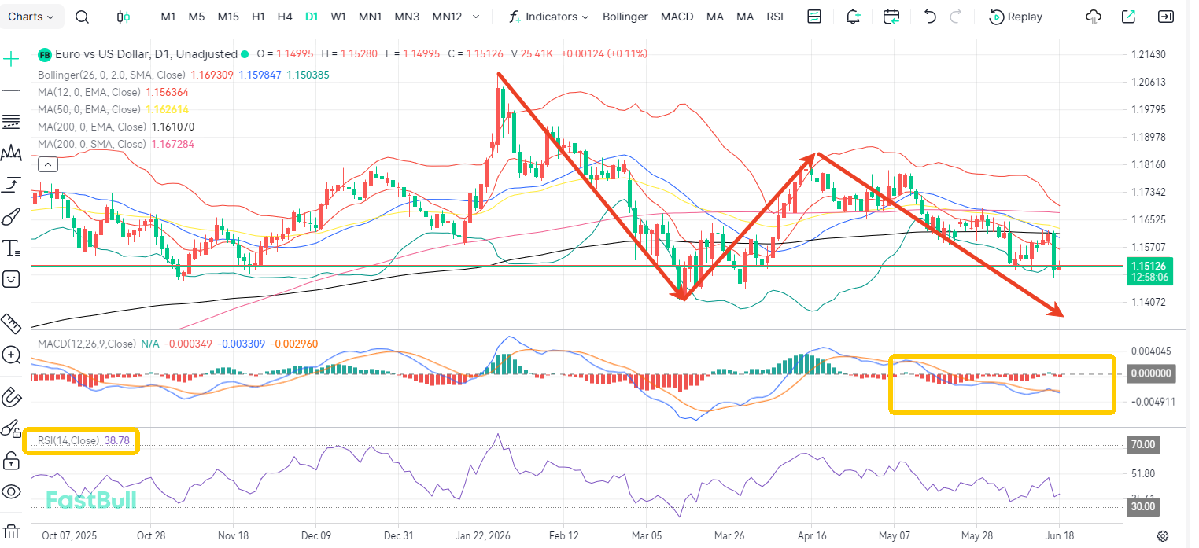Switch to H4 timeframe
Viewport: 1199px width, 548px height.
[285, 17]
